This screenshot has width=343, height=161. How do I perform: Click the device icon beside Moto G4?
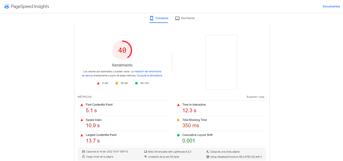[146, 152]
